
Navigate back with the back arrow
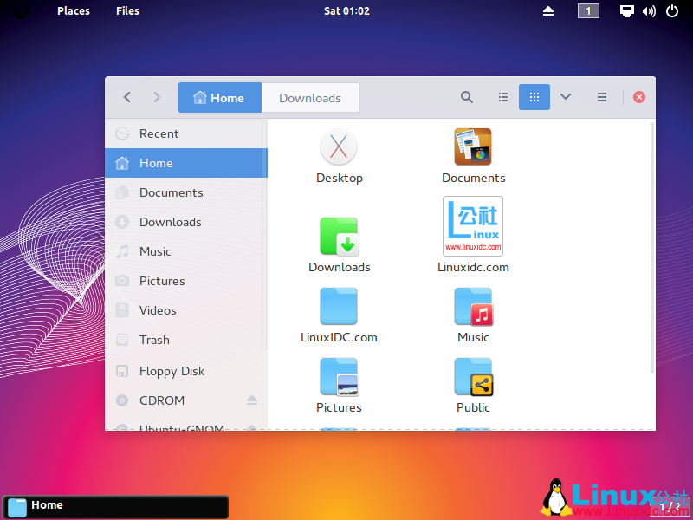pos(126,97)
